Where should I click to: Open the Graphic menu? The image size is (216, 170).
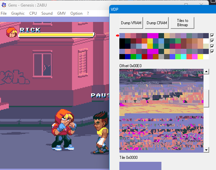coord(18,13)
